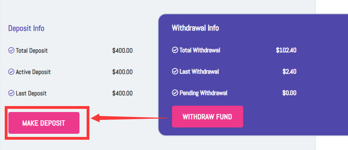The height and width of the screenshot is (150, 348).
Task: Click the check icon beside Active Deposit
Action: click(x=11, y=72)
